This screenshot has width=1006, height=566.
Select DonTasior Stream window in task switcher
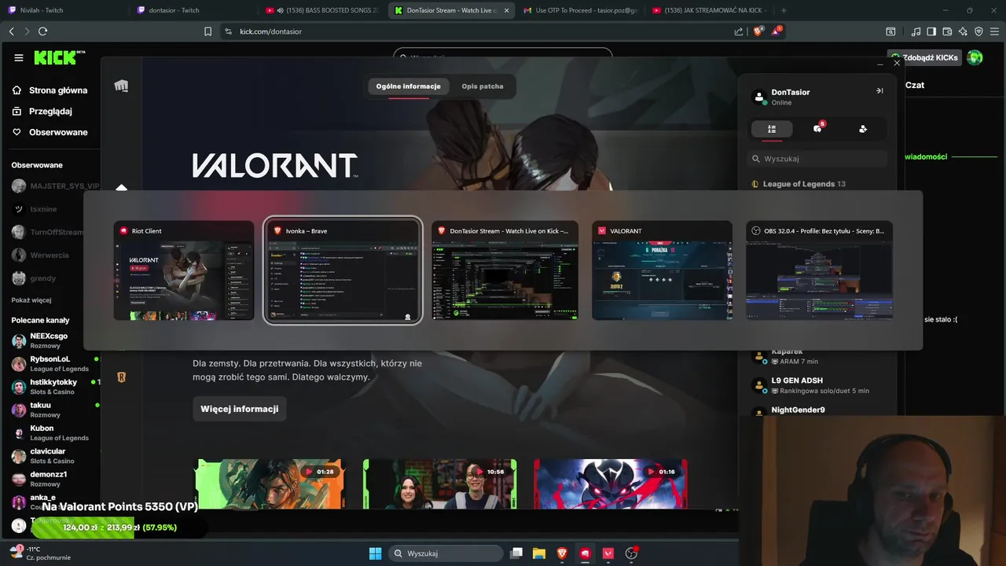505,270
